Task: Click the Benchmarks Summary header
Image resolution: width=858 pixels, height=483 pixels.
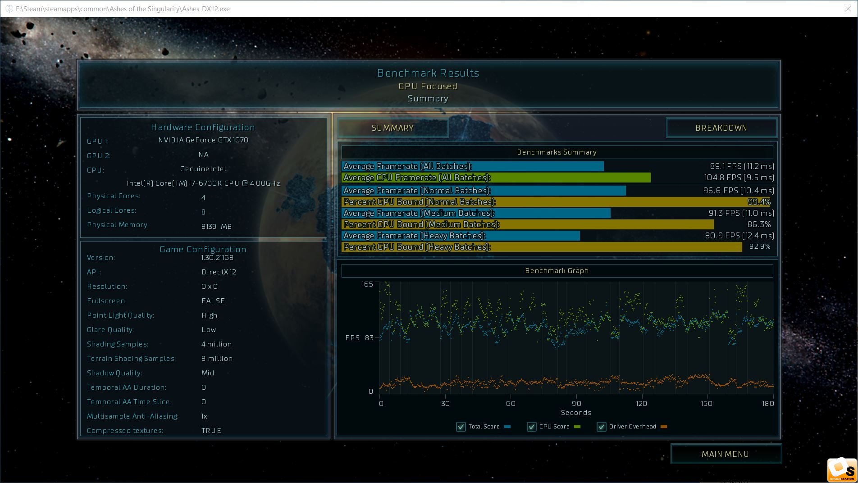Action: click(x=557, y=152)
